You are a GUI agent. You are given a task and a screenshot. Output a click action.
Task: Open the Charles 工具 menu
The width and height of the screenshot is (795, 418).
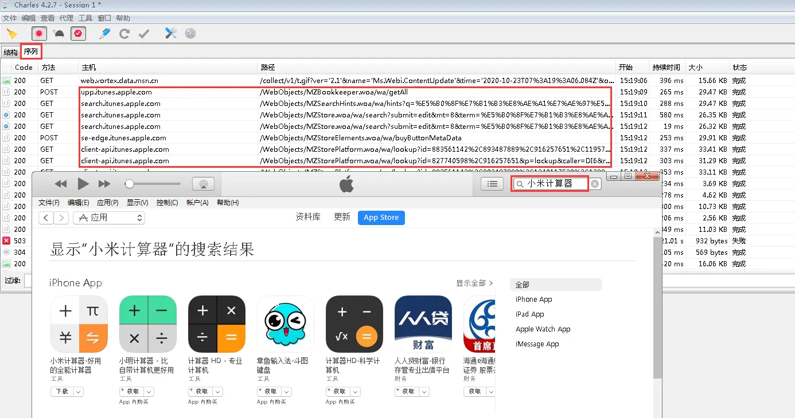point(85,18)
